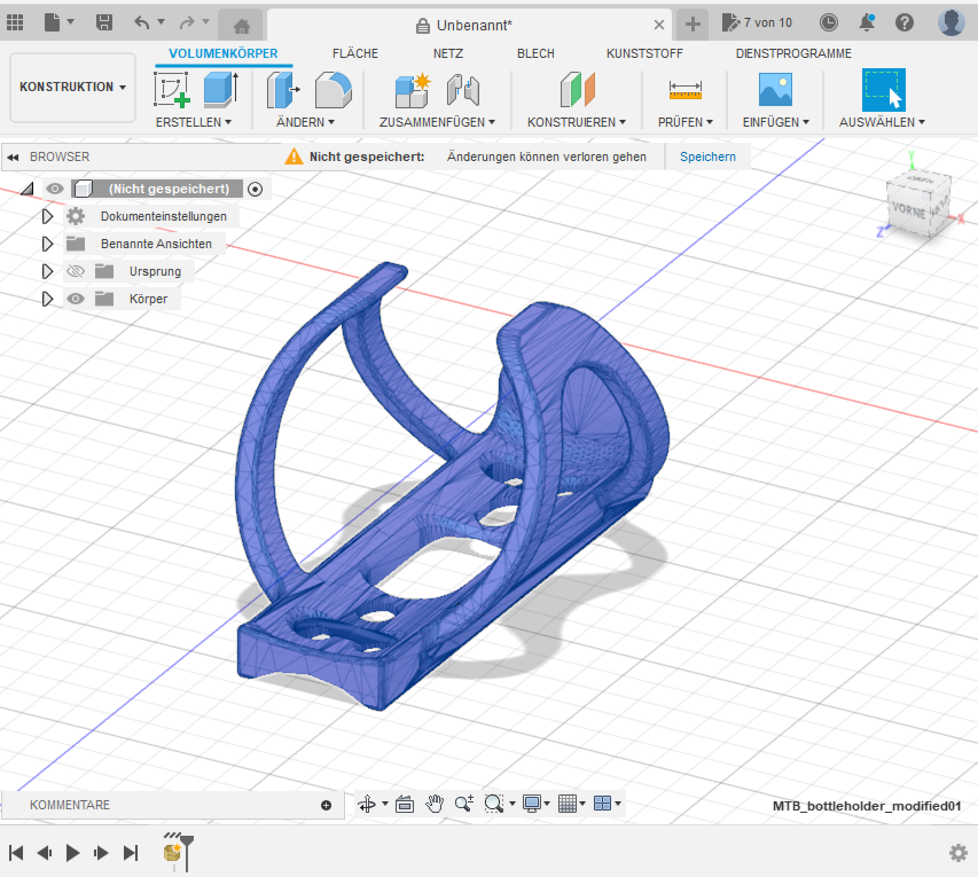Open the notifications bell
The width and height of the screenshot is (978, 877).
pyautogui.click(x=867, y=23)
